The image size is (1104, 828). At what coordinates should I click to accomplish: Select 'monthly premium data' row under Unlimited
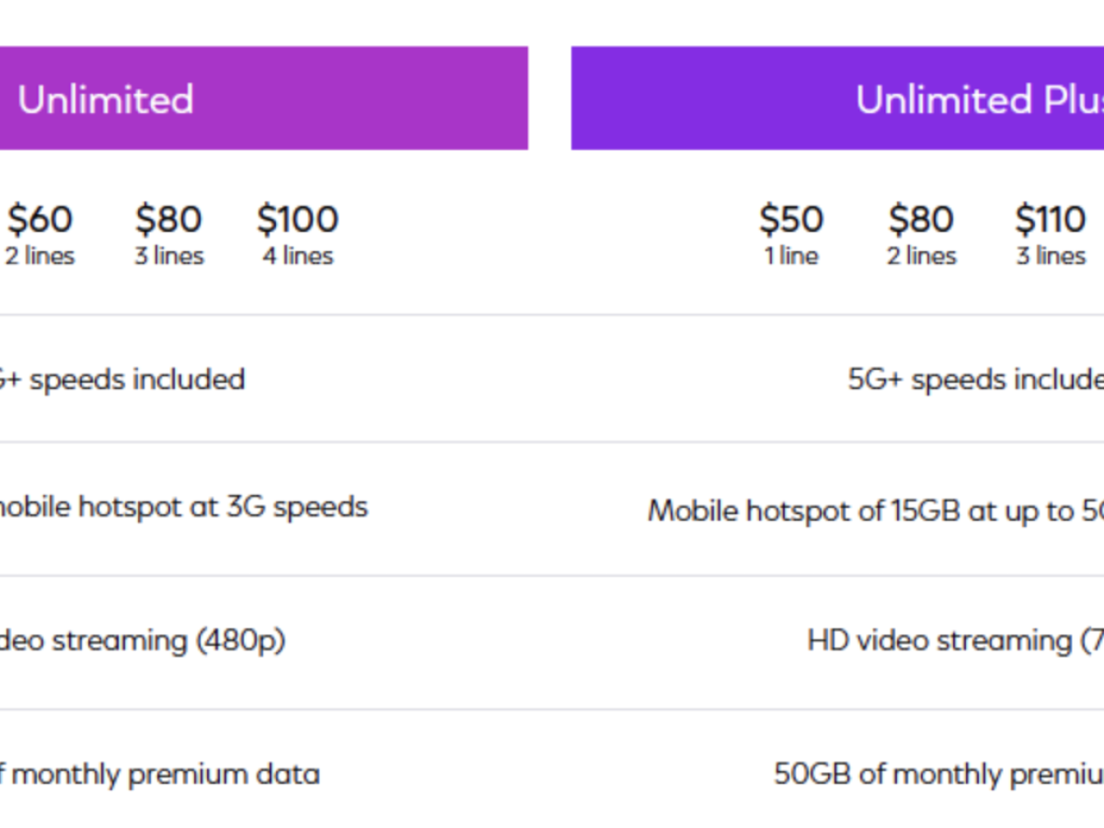(x=161, y=774)
